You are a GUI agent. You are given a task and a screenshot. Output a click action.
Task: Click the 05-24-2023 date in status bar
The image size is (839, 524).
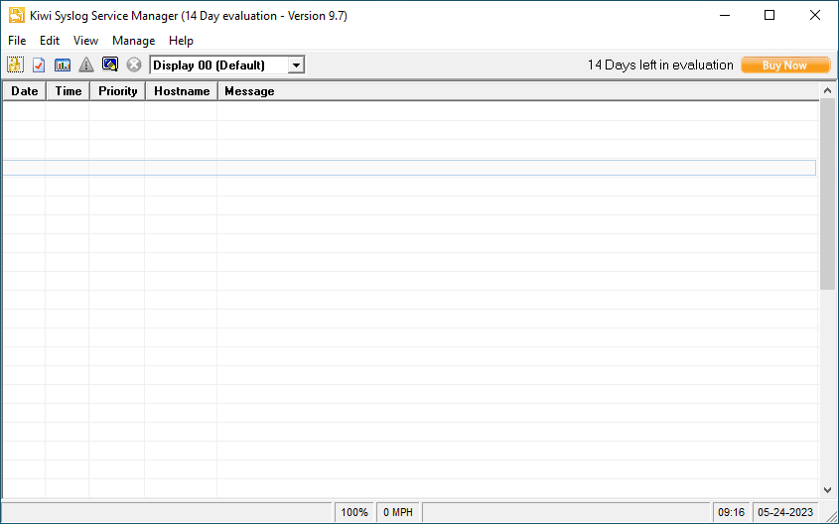point(785,512)
